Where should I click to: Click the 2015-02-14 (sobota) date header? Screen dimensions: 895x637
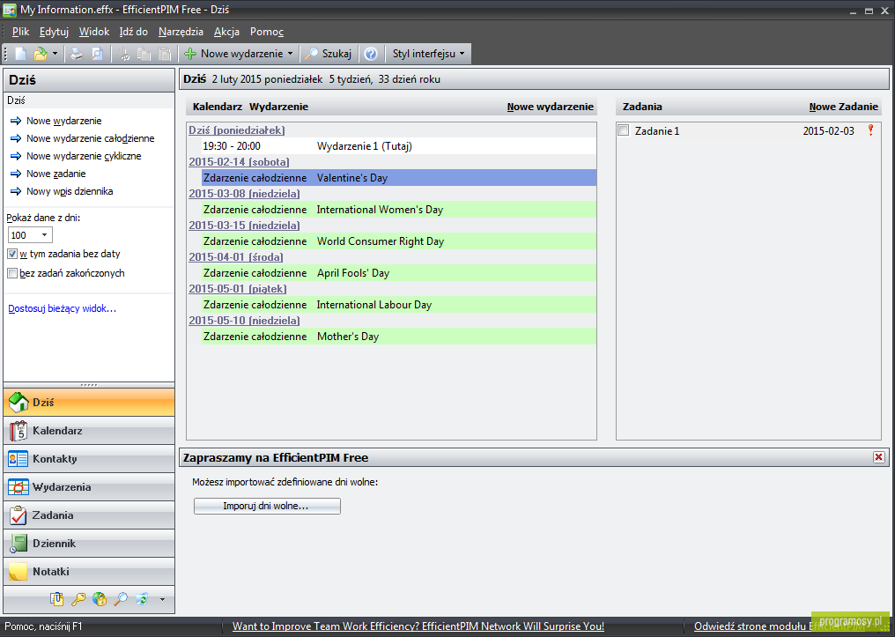239,162
